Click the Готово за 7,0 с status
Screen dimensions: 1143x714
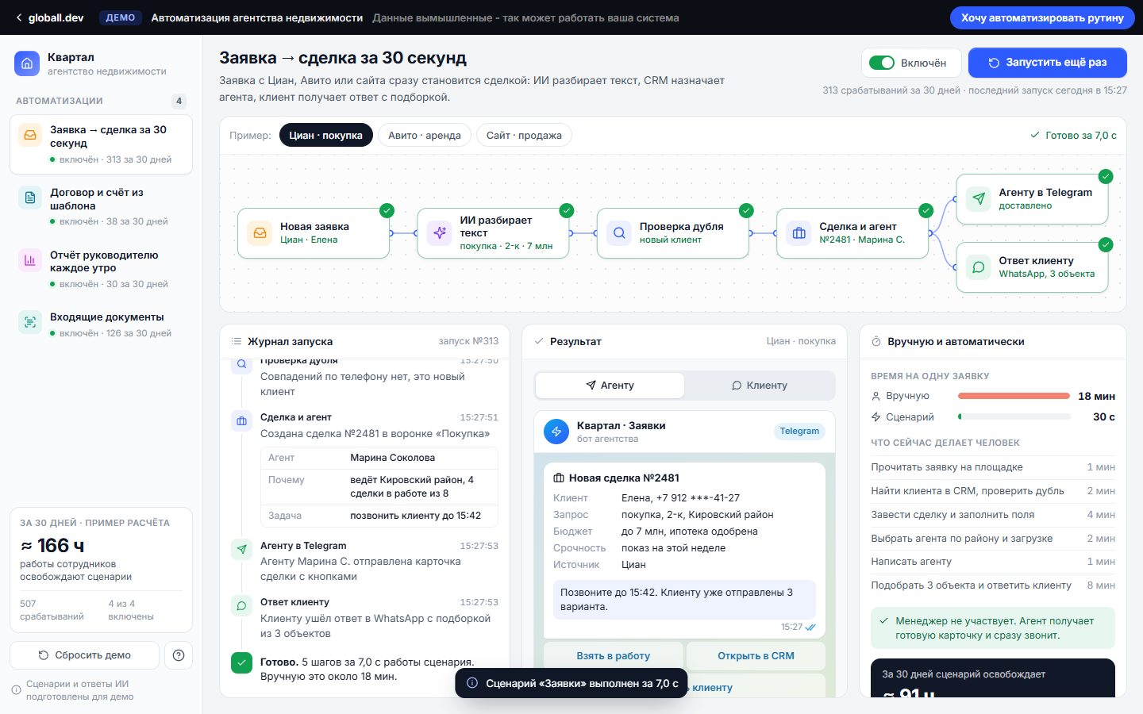pyautogui.click(x=1073, y=136)
